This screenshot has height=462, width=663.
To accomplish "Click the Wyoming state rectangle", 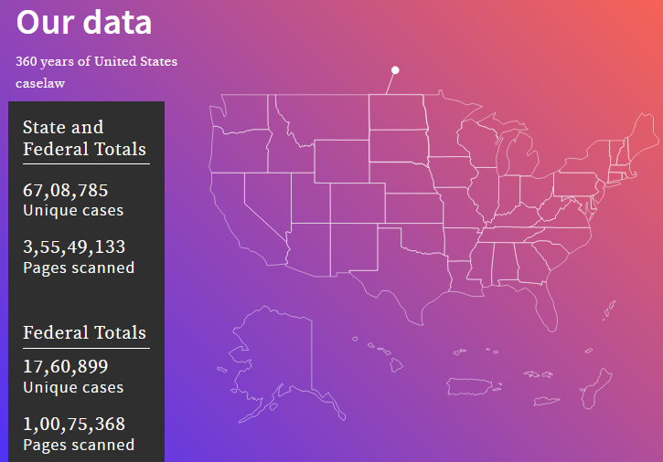I will [x=342, y=162].
